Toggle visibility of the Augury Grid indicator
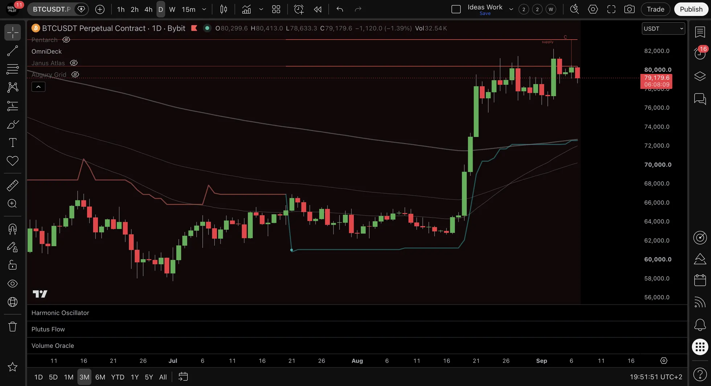711x386 pixels. tap(75, 75)
